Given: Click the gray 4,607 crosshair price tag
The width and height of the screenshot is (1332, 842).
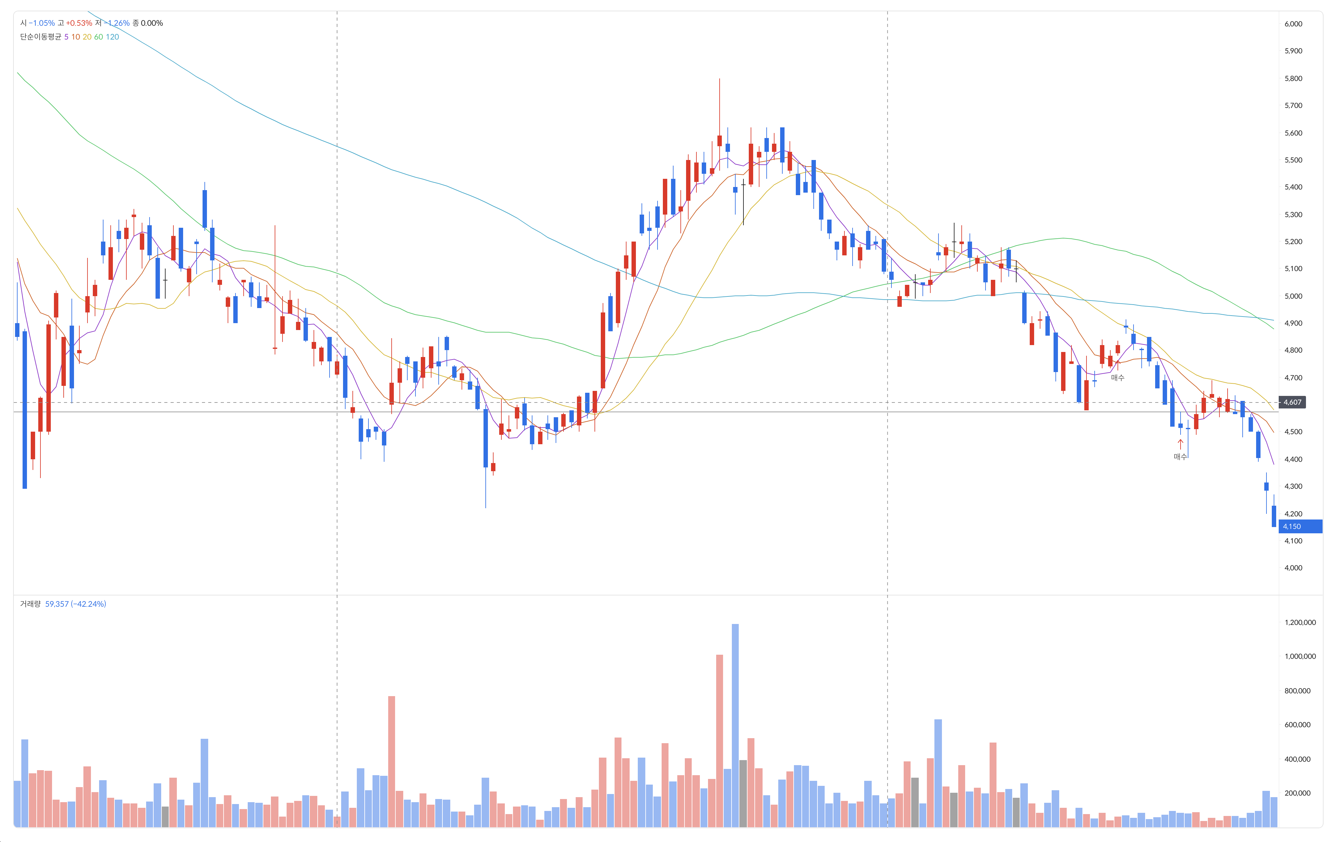Looking at the screenshot, I should click(1293, 402).
